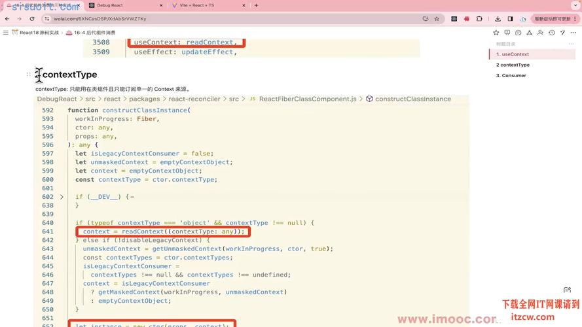
Task: Bookmark this page with the address bar star
Action: tap(437, 18)
